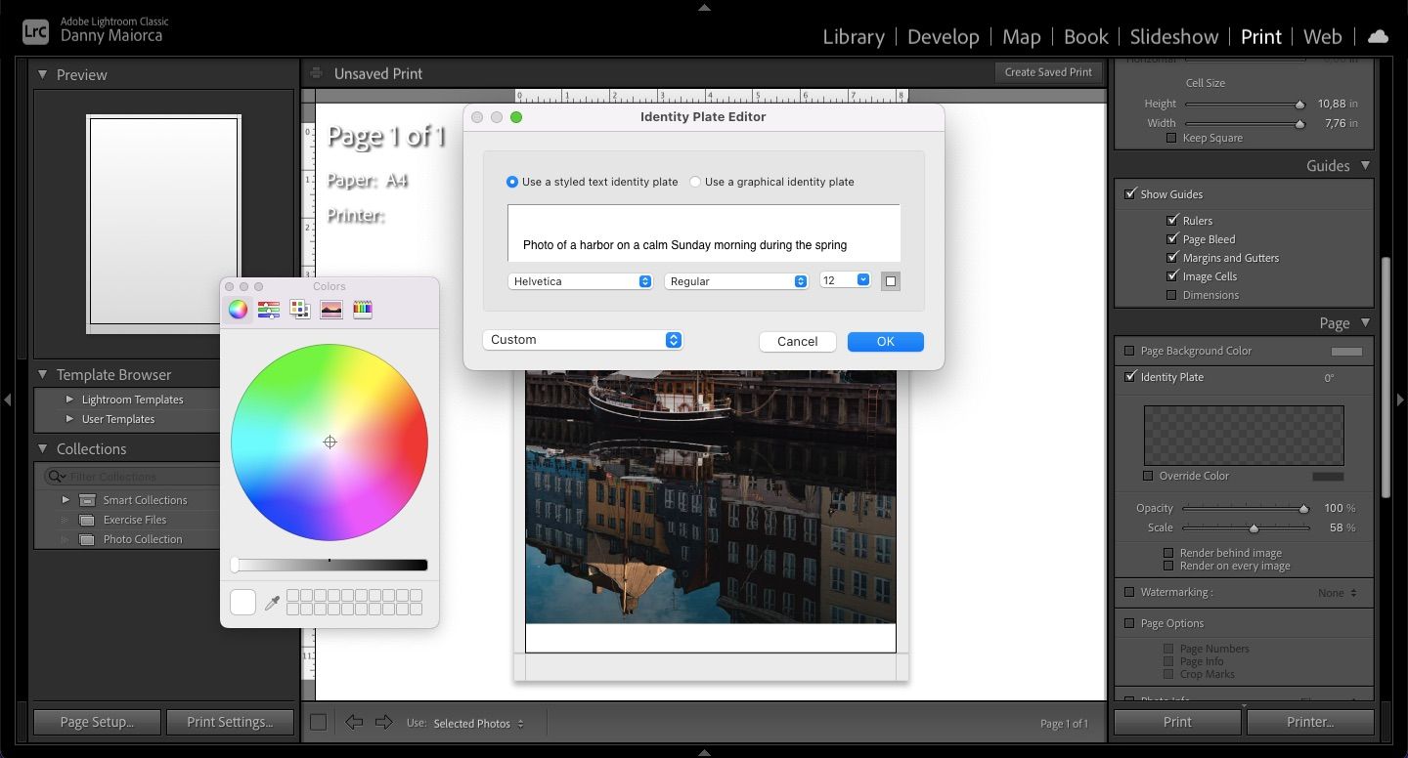Select 'Use a graphical identity plate' option
Image resolution: width=1408 pixels, height=758 pixels.
point(696,182)
